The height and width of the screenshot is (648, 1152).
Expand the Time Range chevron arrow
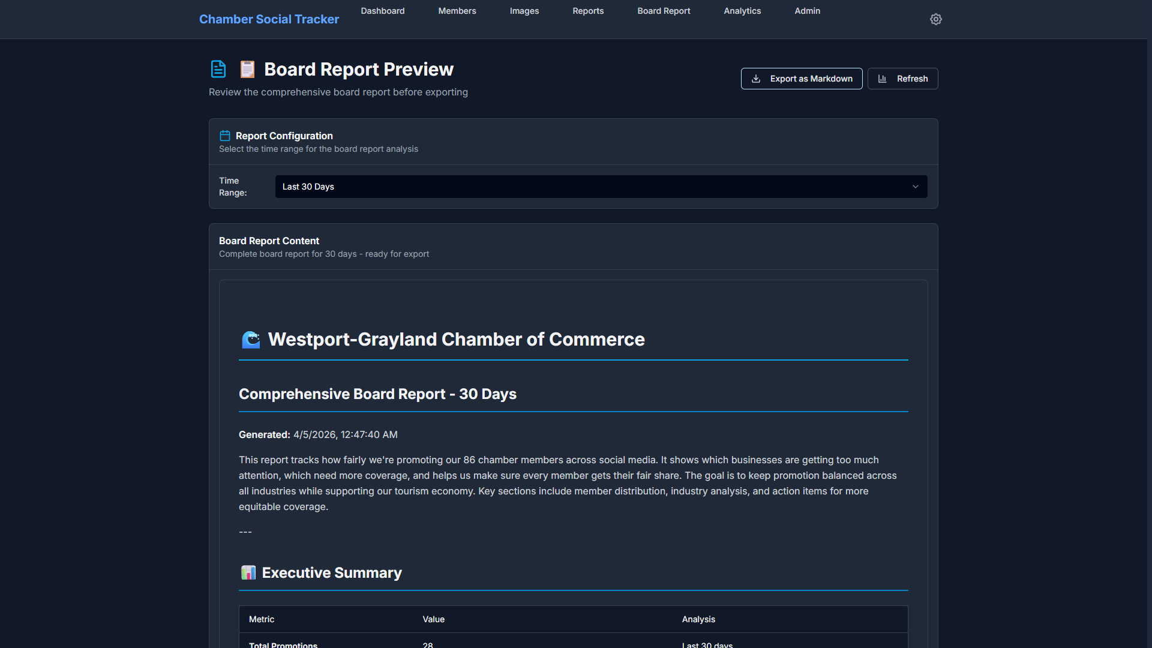coord(916,187)
